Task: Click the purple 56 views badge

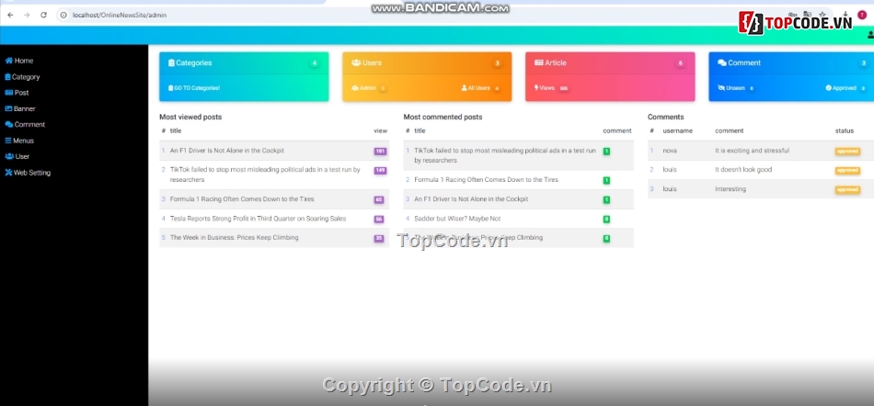Action: click(379, 220)
